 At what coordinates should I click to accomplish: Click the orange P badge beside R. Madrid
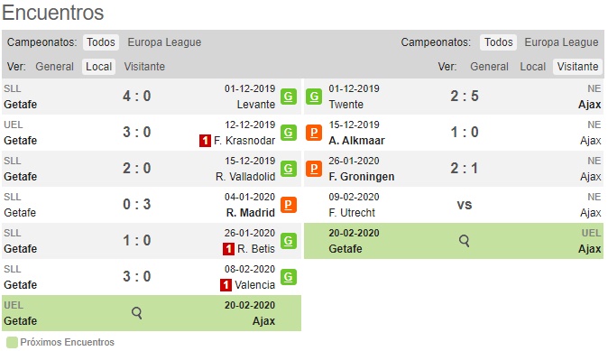pos(289,205)
